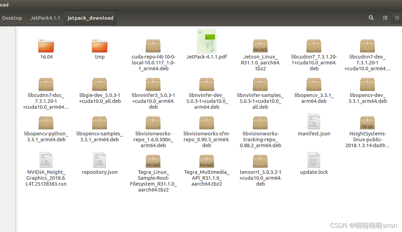Select the Jetson_Linux_R31.1.0_aarch64.tbz2 archive icon

pos(260,46)
